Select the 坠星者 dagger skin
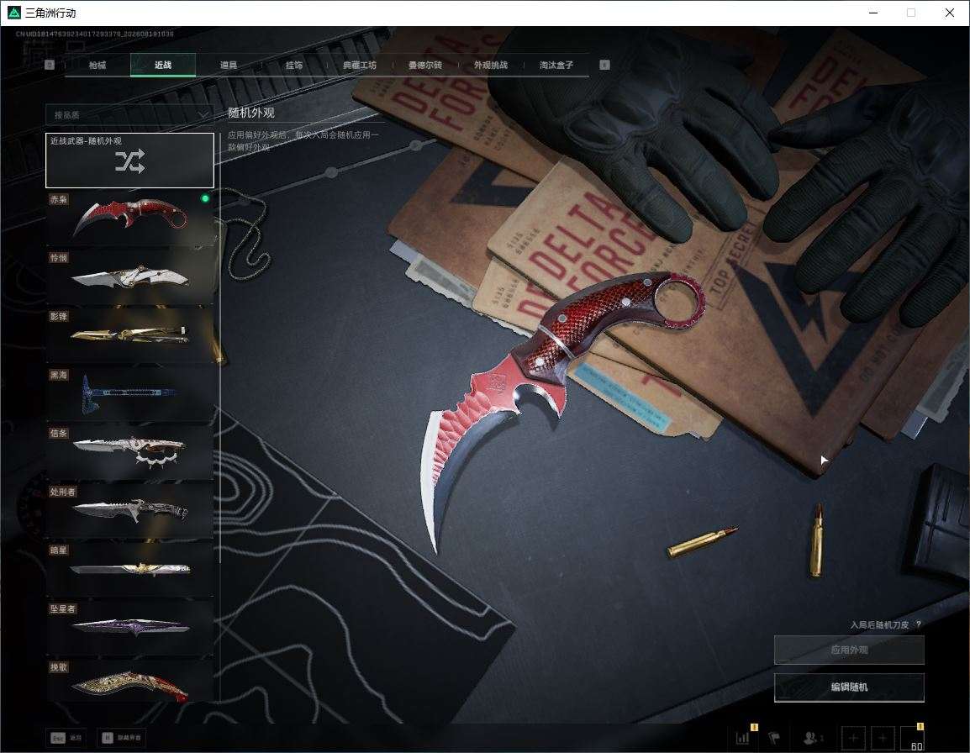 129,628
